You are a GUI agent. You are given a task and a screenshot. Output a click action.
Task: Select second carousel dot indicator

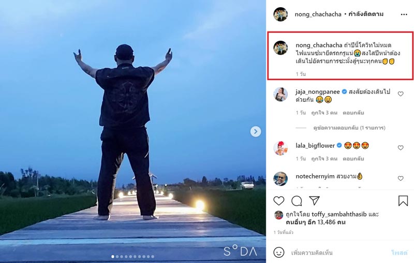tap(117, 256)
